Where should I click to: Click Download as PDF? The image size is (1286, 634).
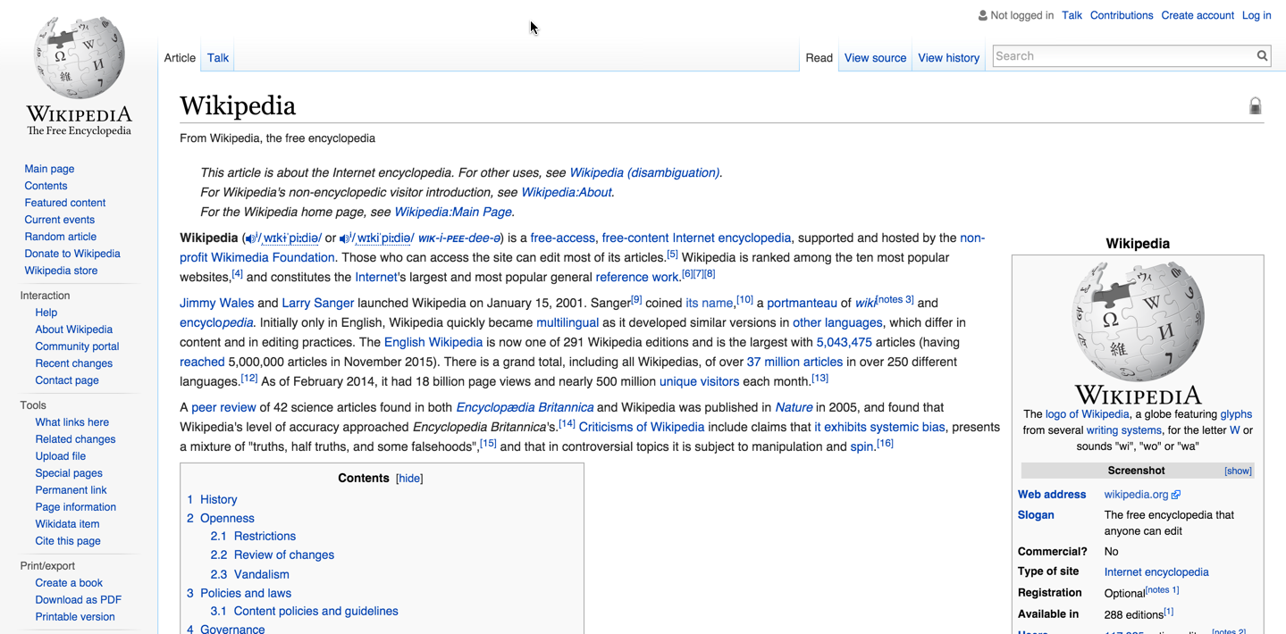(78, 600)
